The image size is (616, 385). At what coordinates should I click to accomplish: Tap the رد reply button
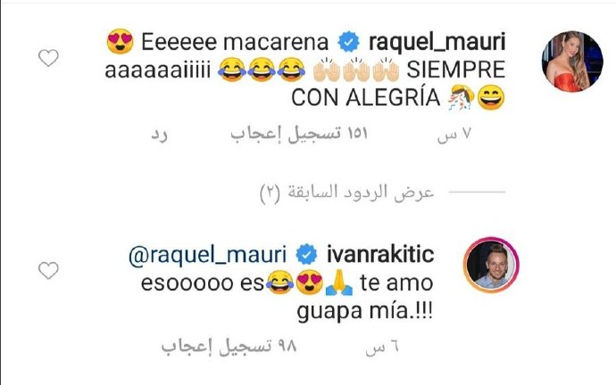tap(159, 135)
